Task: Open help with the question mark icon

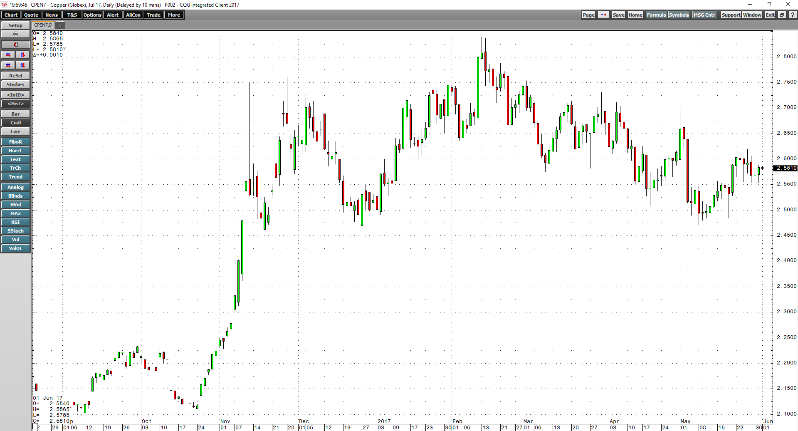Action: coord(793,15)
